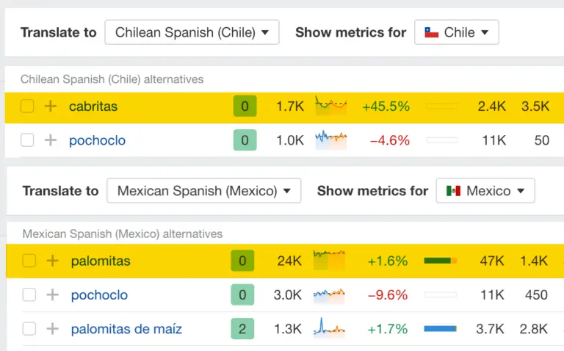Click the plus icon beside cabritas

coord(50,106)
